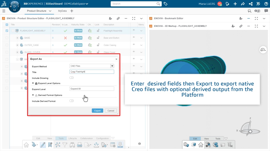
Task: Select the pencil Edit icon in bottom toolbar
Action: 43,145
